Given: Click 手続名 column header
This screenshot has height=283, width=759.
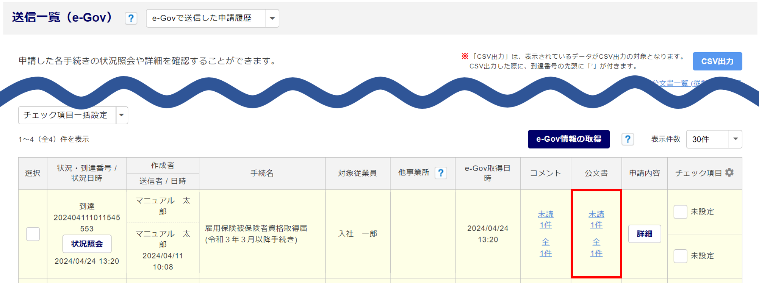Looking at the screenshot, I should point(262,173).
